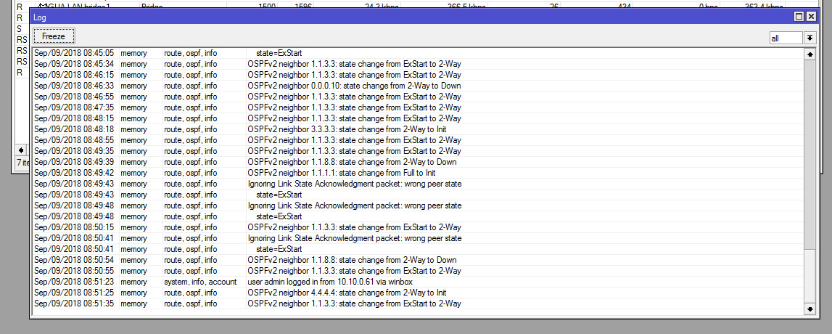Click the 'all' filter input field

786,38
